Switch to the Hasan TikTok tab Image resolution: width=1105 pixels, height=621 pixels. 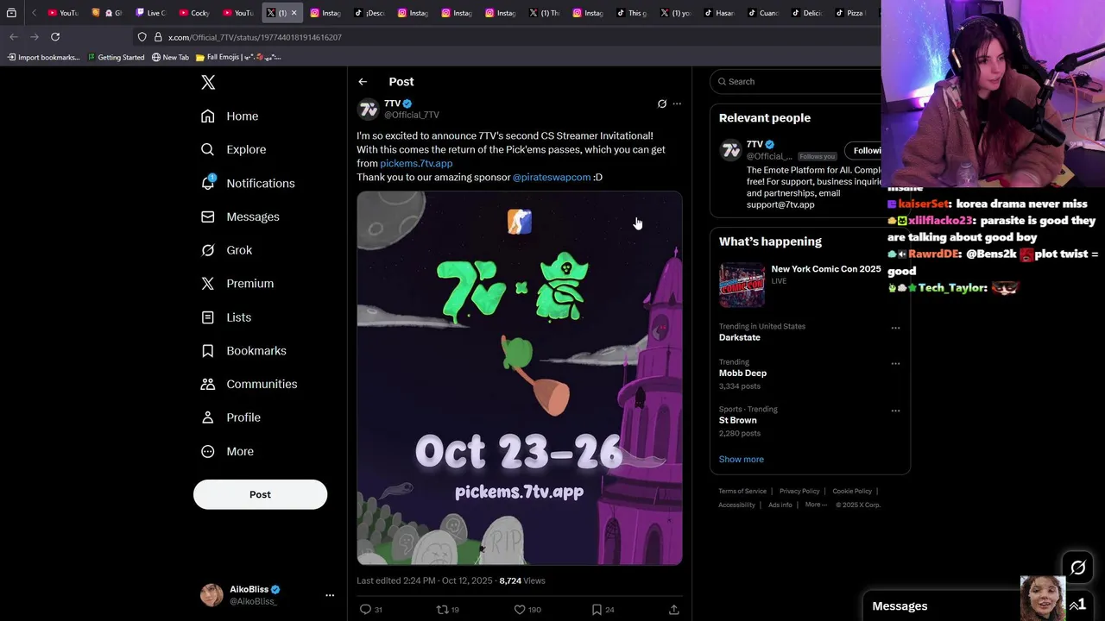tap(719, 13)
